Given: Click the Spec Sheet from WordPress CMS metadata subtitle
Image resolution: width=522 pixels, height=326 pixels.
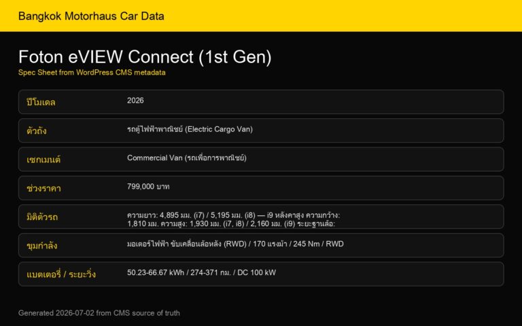Looking at the screenshot, I should [x=92, y=73].
